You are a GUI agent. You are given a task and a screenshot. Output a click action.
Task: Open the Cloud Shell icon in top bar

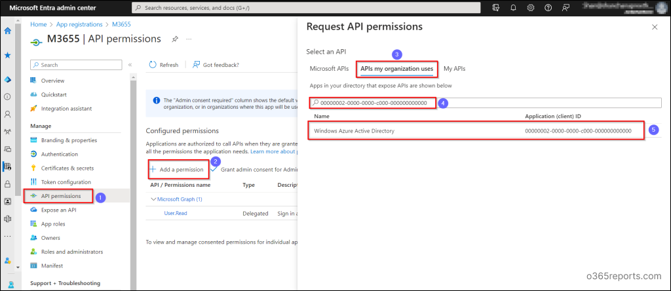coord(497,8)
